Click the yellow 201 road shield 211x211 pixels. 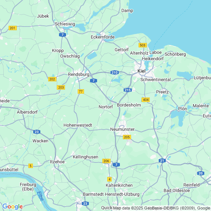coord(13,28)
